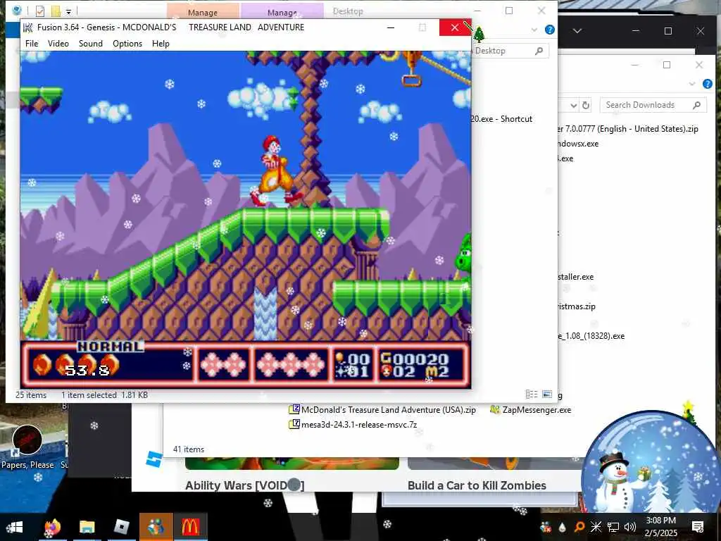The height and width of the screenshot is (541, 721).
Task: Click the Refresh button in Downloads address bar
Action: pyautogui.click(x=586, y=106)
